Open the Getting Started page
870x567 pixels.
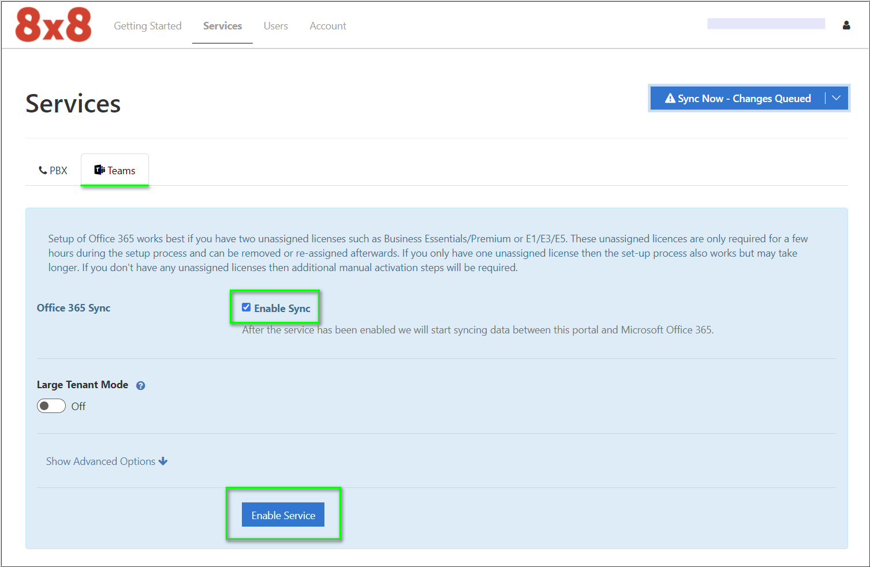(x=148, y=26)
